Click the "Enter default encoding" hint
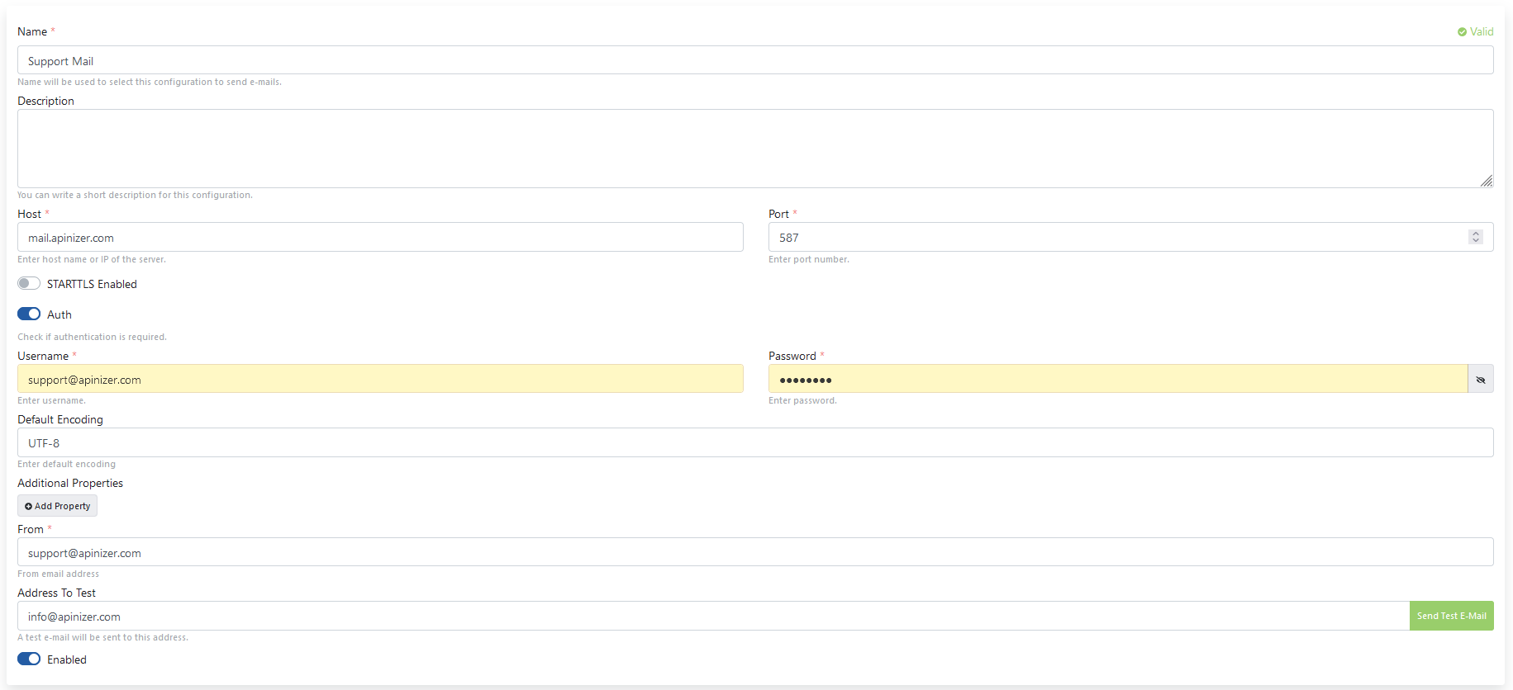This screenshot has height=690, width=1513. (66, 464)
